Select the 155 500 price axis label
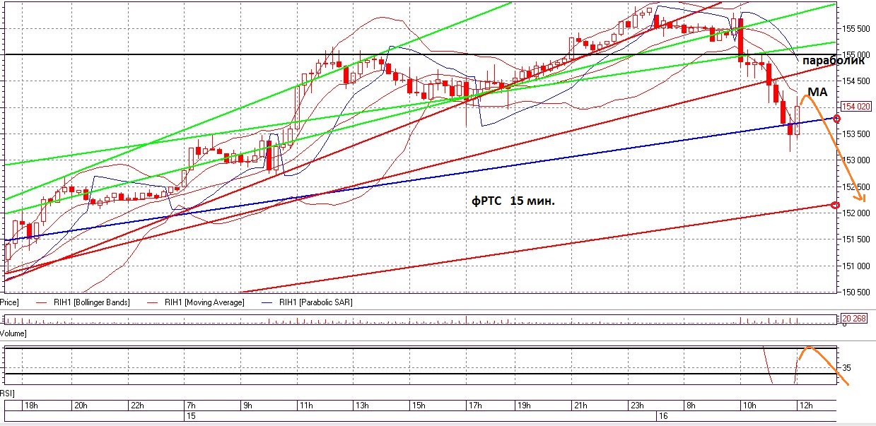Screen dimensions: 876x426 pyautogui.click(x=855, y=29)
